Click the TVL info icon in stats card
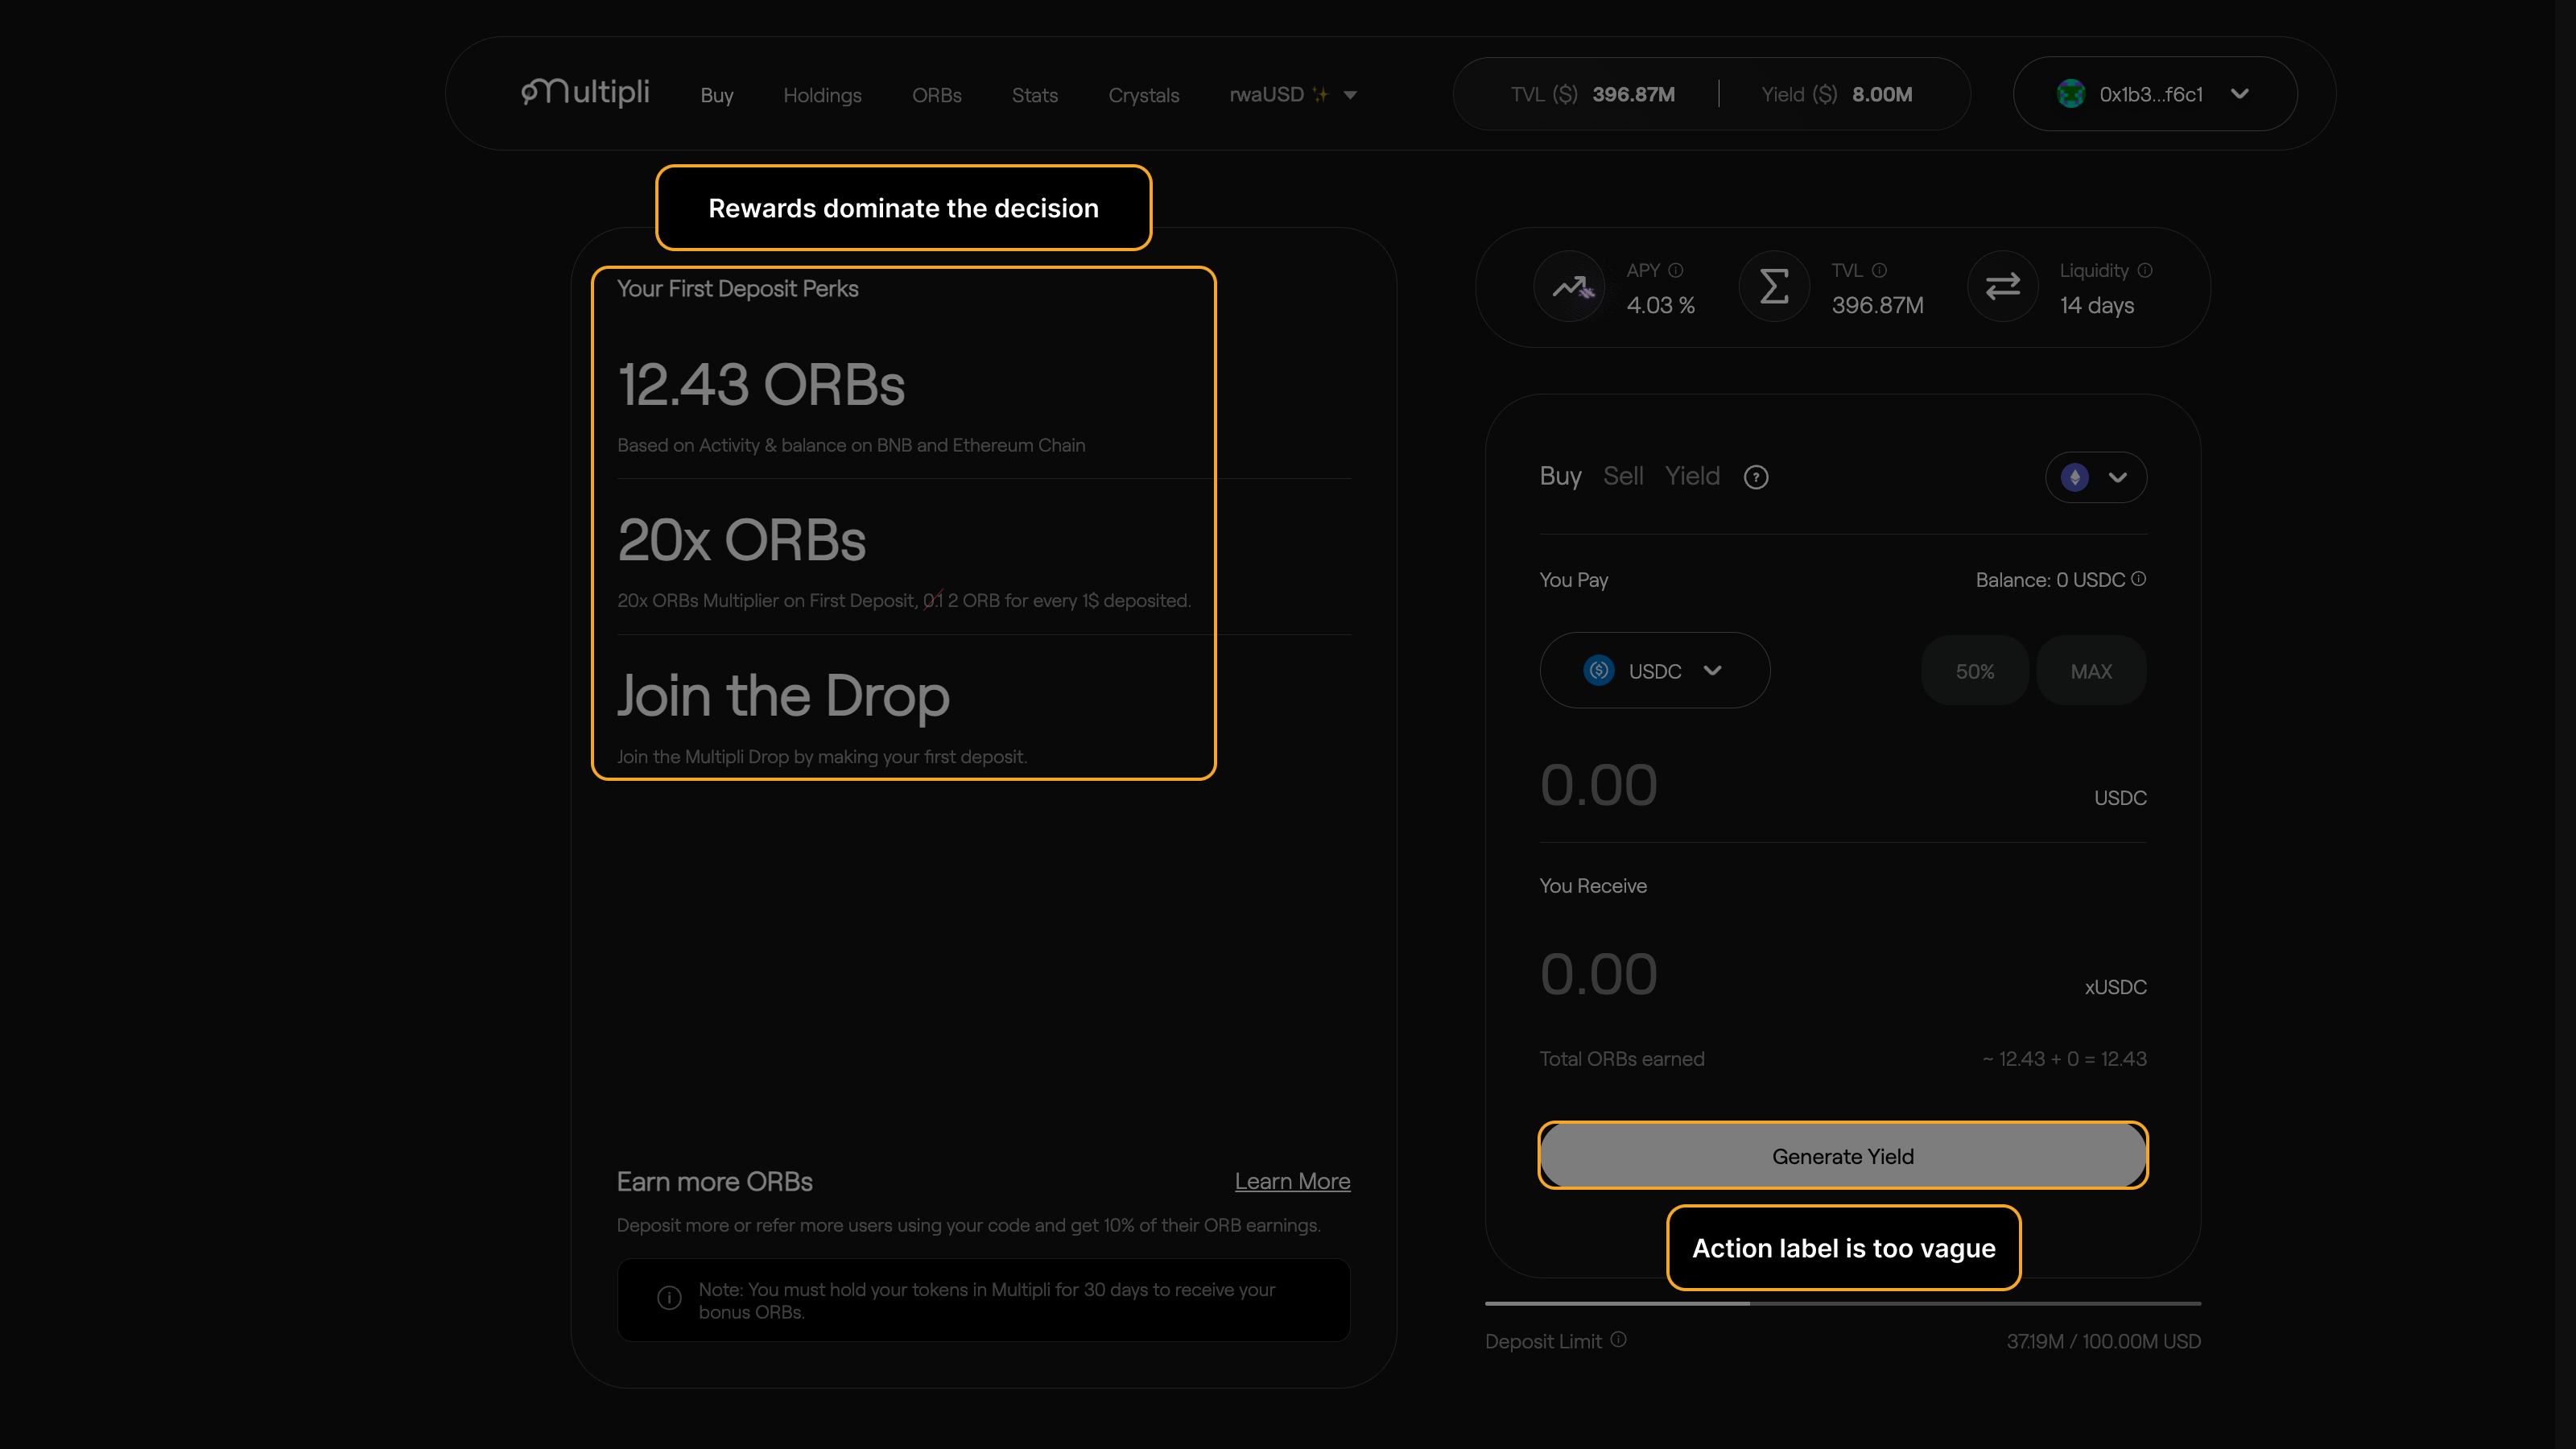2576x1449 pixels. pos(1879,270)
